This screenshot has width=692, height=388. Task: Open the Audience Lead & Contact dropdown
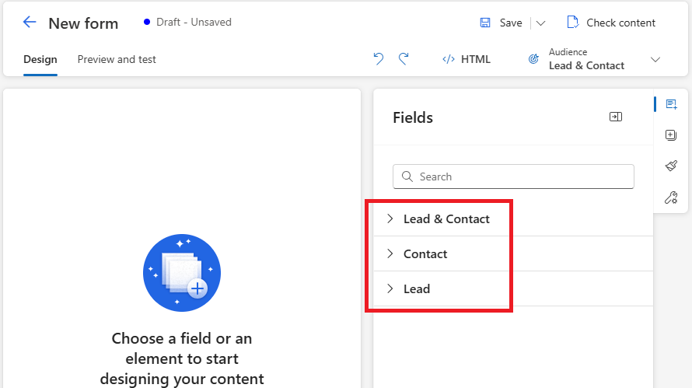tap(595, 59)
